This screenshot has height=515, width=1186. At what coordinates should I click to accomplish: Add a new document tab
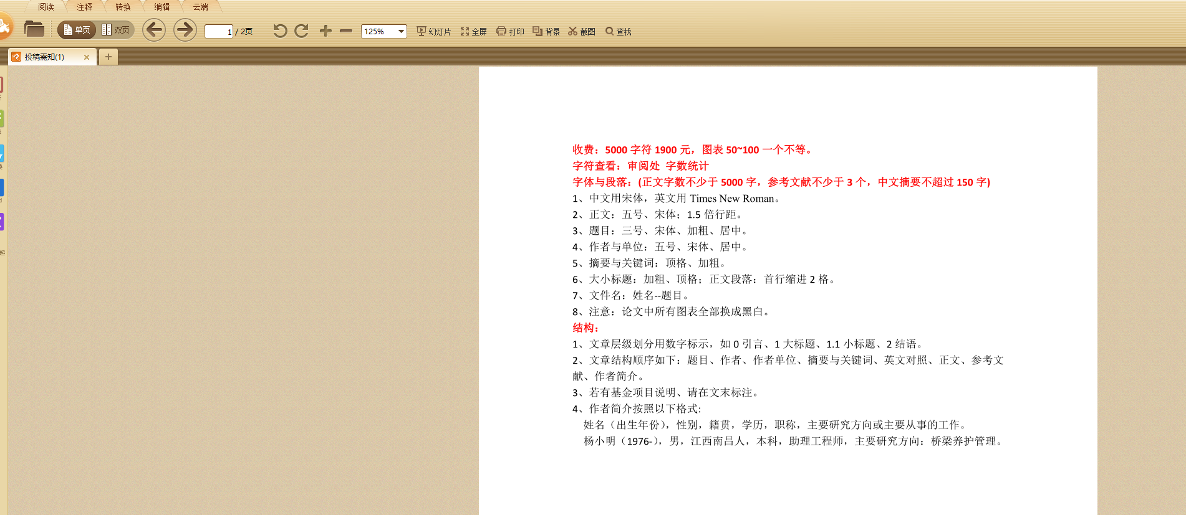(108, 57)
